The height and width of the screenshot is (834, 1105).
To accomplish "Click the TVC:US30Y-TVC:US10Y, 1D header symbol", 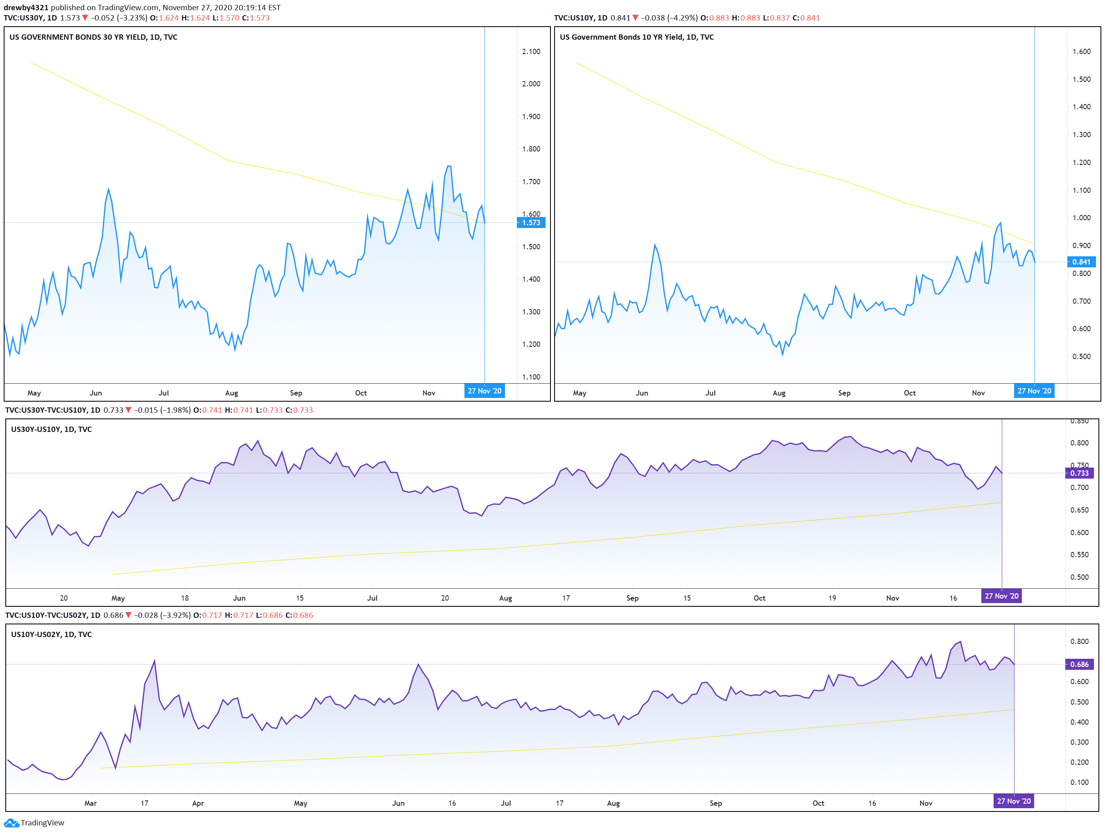I will click(53, 410).
